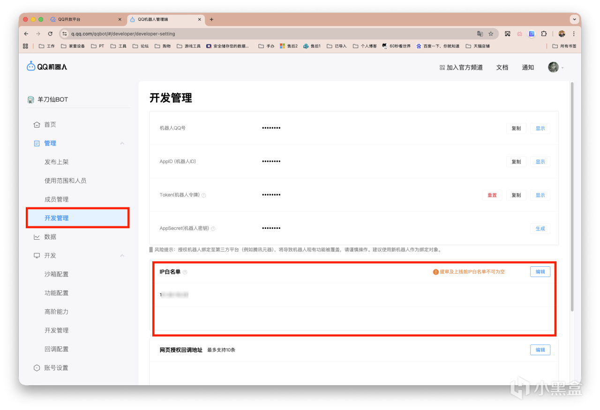The width and height of the screenshot is (600, 410).
Task: Select 成员管理 in the sidebar
Action: click(57, 199)
